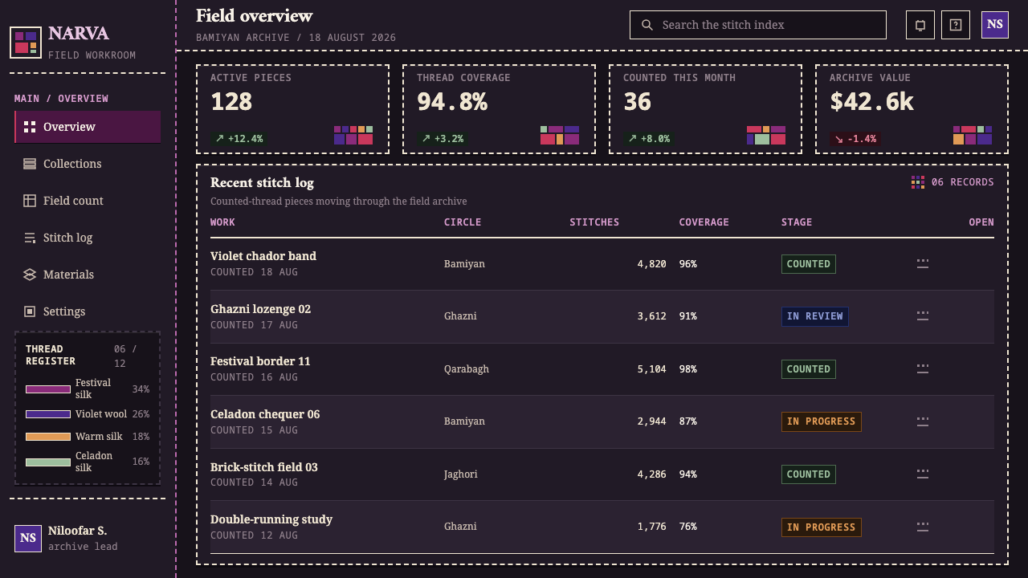This screenshot has height=578, width=1028.
Task: Click the Active Pieces stitch pattern thumbnail
Action: 353,135
